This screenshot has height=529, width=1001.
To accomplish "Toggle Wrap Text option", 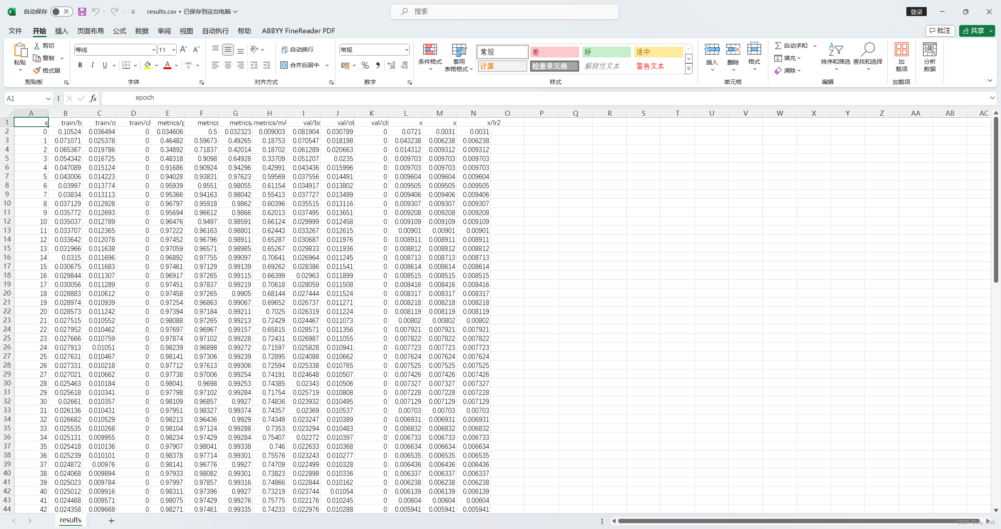I will (297, 50).
